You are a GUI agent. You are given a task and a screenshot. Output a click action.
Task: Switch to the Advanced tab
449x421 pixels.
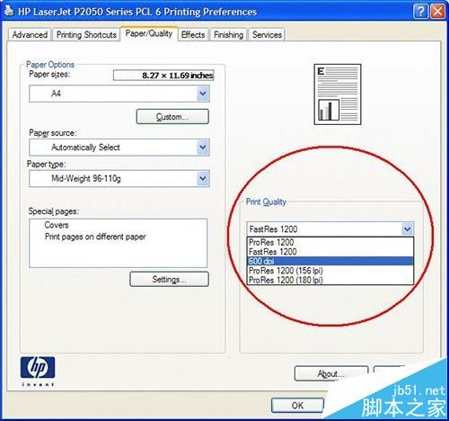click(30, 35)
